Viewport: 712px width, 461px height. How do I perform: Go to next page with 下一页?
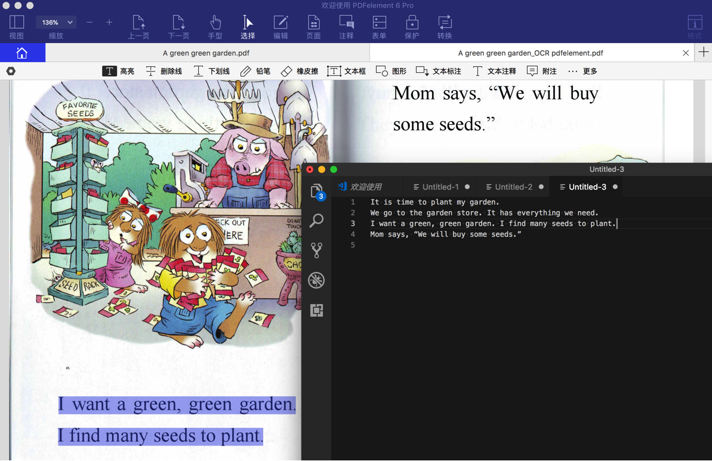178,27
